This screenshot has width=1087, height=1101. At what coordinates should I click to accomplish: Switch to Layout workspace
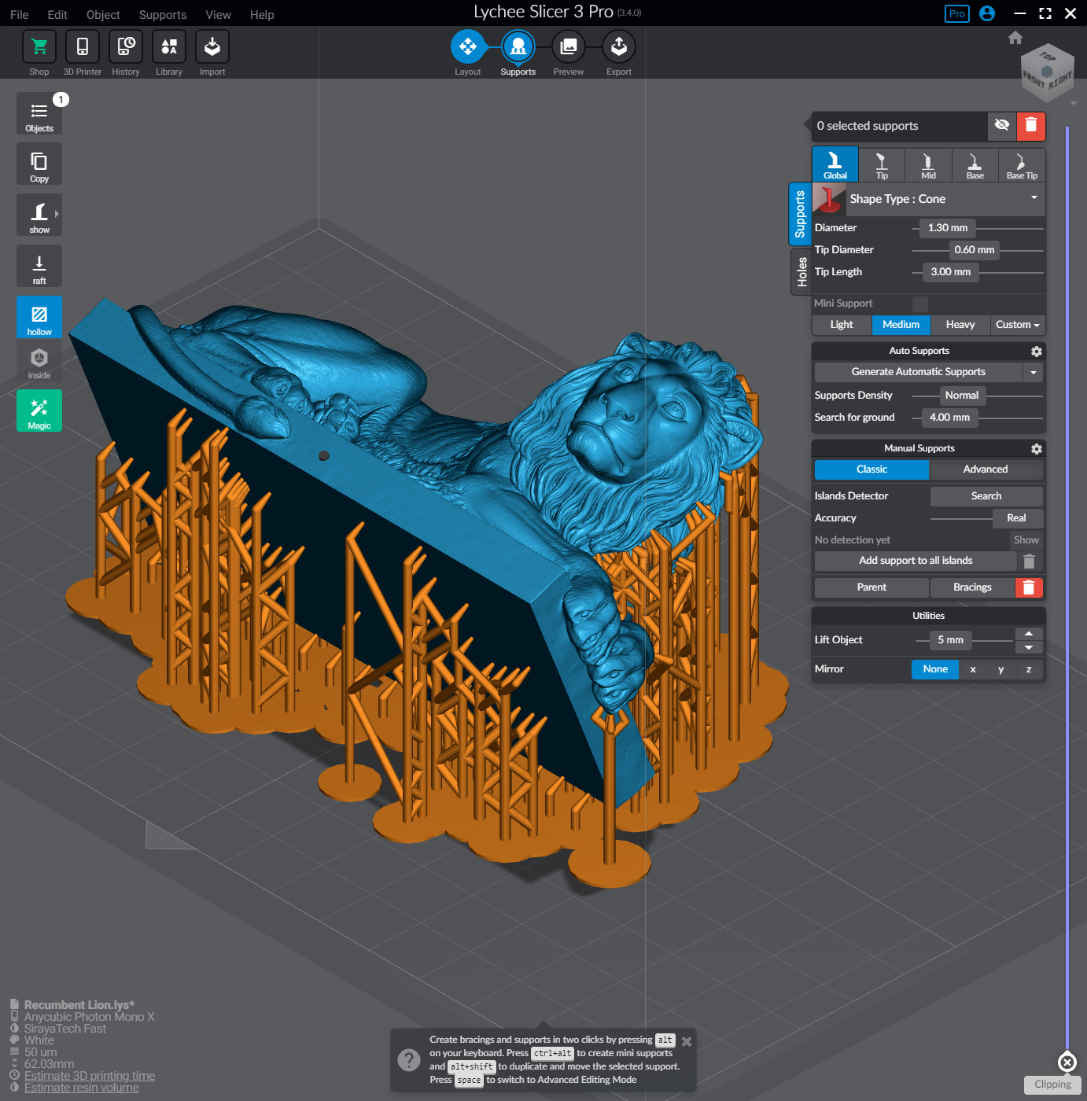click(x=468, y=47)
